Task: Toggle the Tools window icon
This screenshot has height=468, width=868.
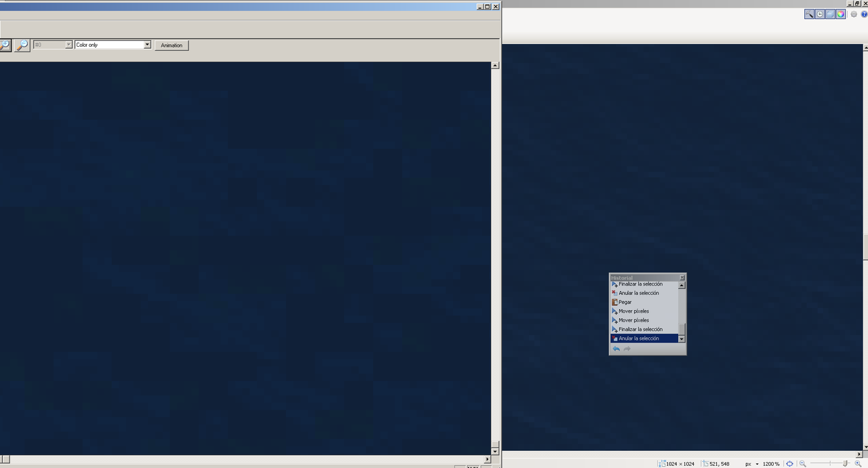Action: click(x=810, y=14)
